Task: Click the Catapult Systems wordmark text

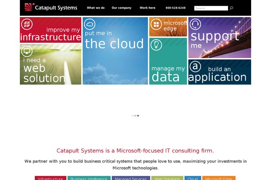Action: (56, 8)
